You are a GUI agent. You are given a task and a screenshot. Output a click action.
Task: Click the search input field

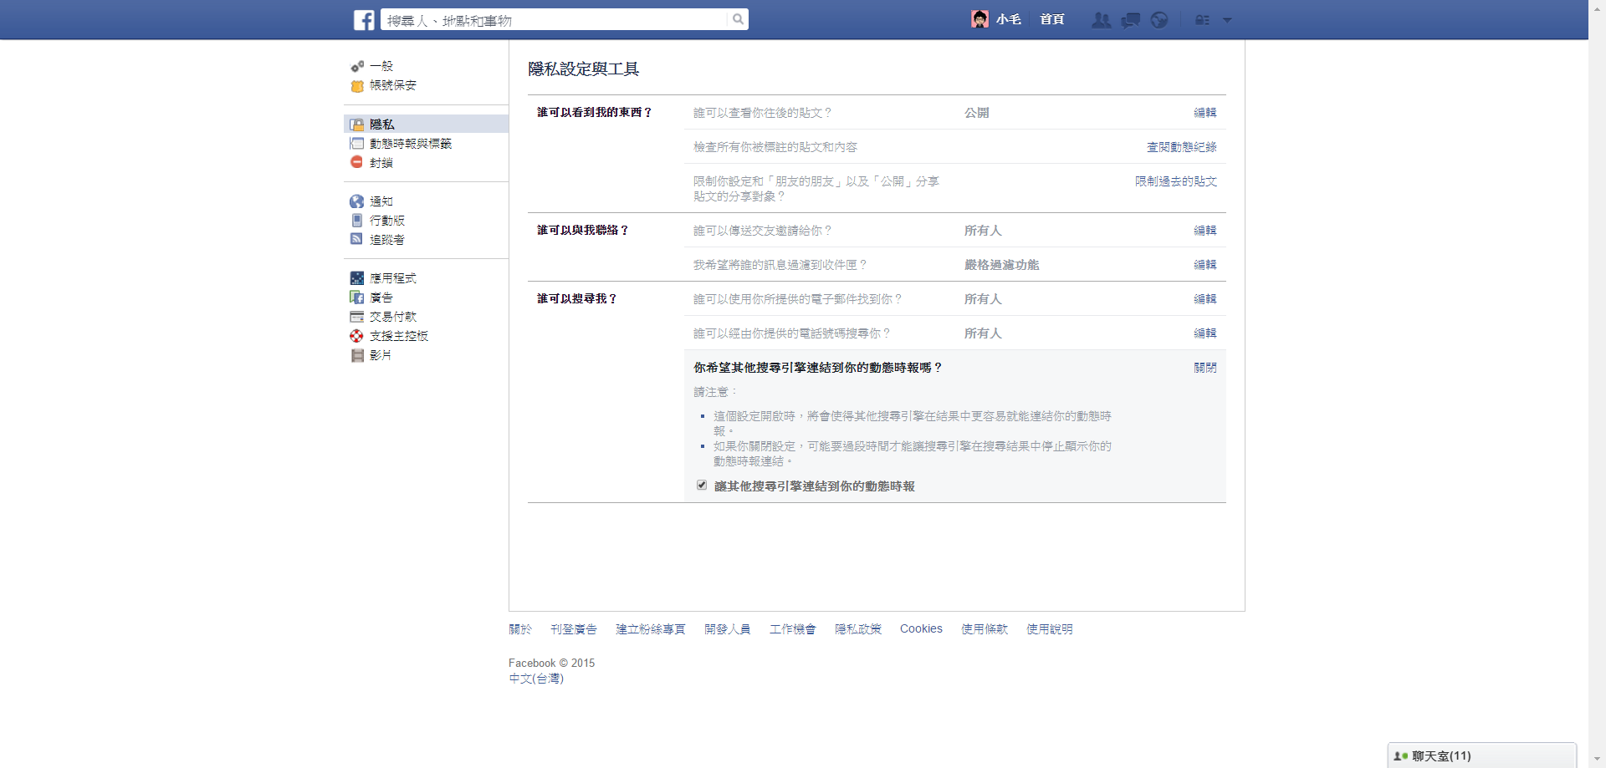(x=554, y=20)
